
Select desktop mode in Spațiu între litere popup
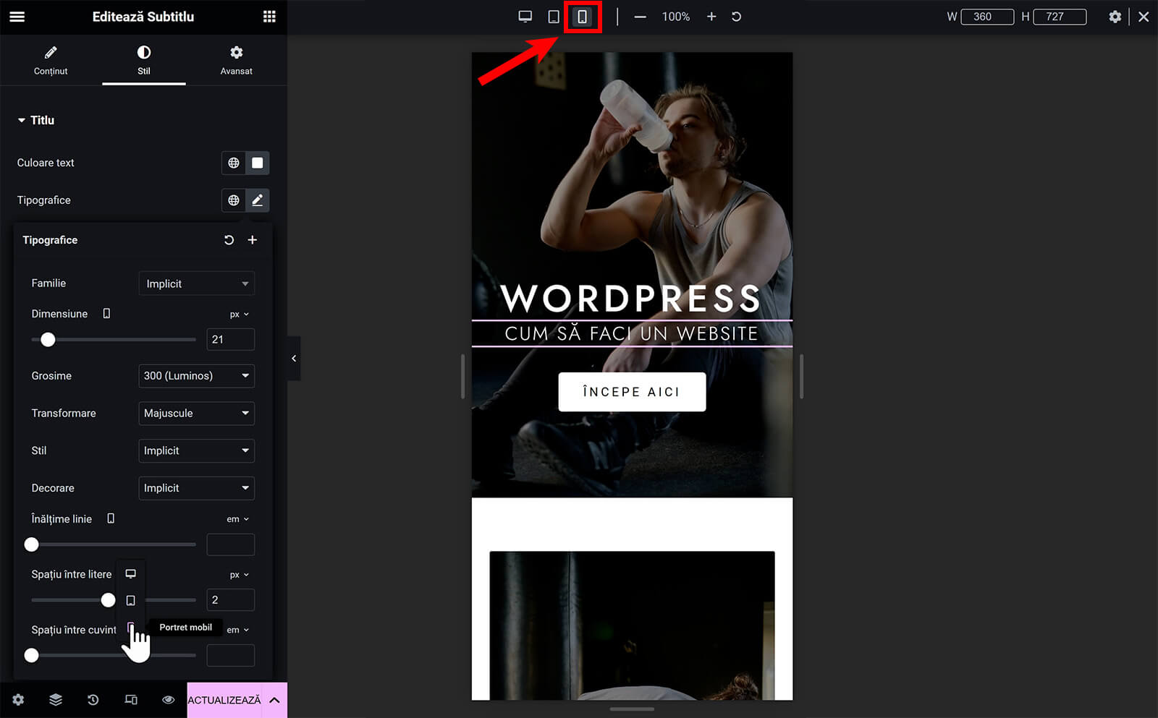(x=130, y=574)
